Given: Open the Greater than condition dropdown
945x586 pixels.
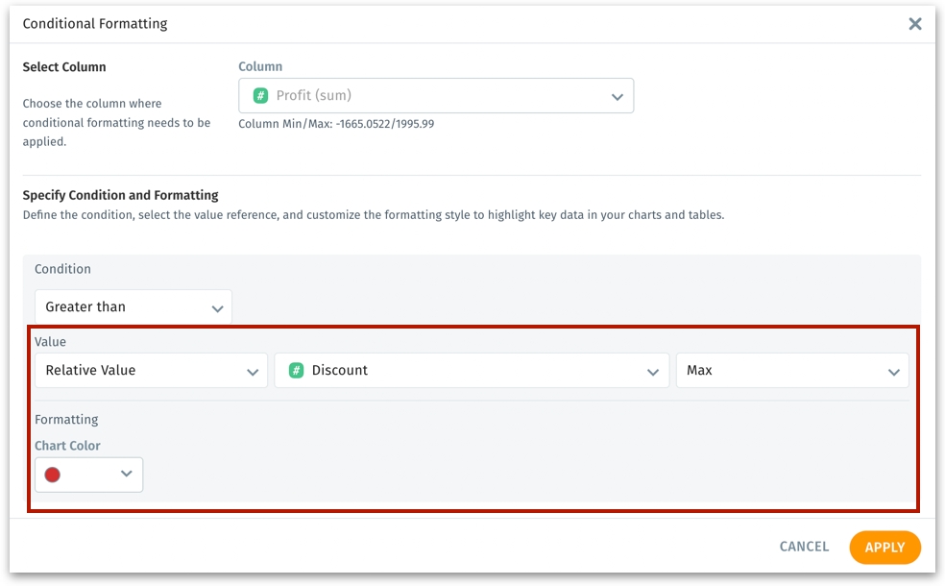Looking at the screenshot, I should coord(133,307).
